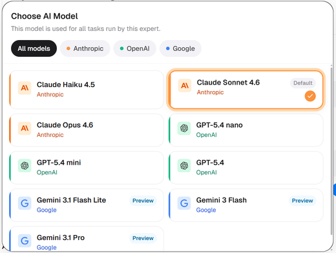Click the OpenAI logo on GPT-5.4 nano card
The height and width of the screenshot is (253, 336).
(184, 128)
